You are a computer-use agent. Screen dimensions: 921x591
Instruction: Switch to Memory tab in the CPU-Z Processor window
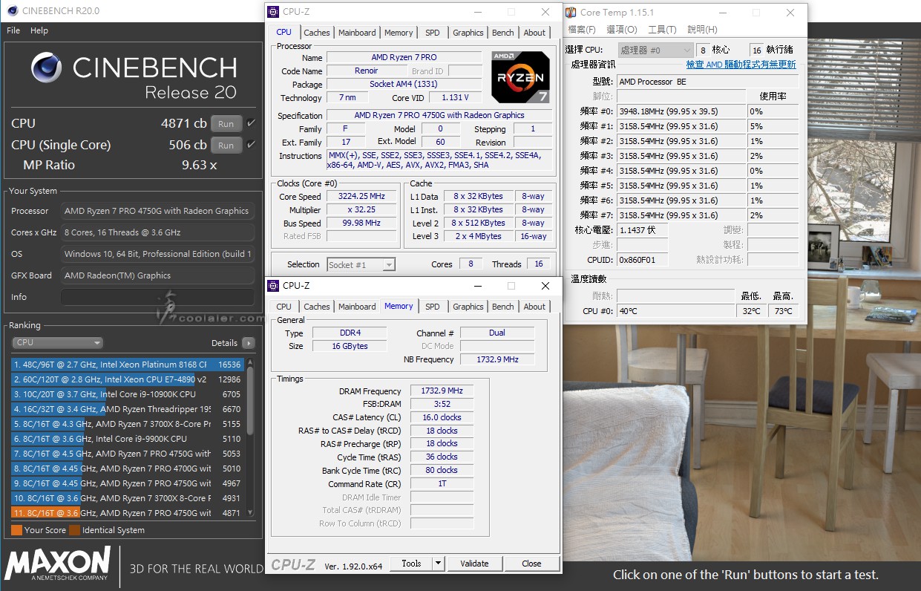coord(399,33)
